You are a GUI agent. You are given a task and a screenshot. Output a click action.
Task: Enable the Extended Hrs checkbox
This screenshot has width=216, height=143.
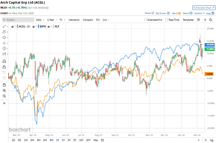pos(146,20)
